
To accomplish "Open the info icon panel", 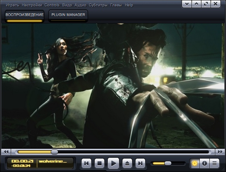I will point(205,163).
